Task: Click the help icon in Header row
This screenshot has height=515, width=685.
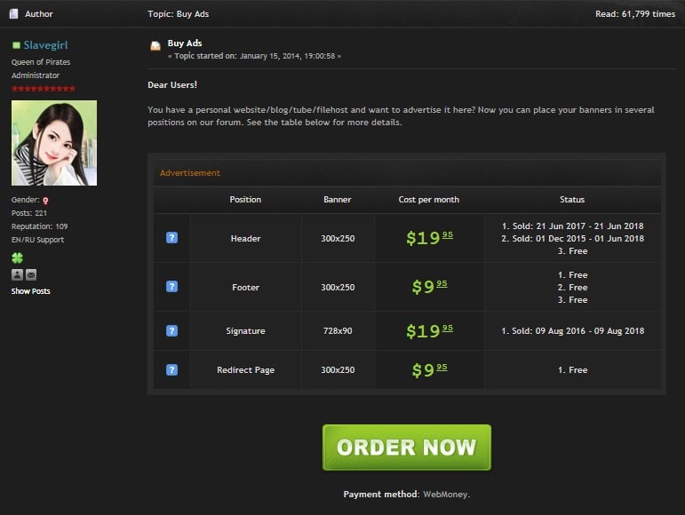Action: [x=171, y=238]
